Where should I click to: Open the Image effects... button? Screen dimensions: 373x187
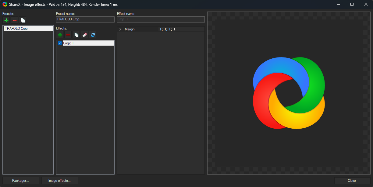tap(60, 181)
